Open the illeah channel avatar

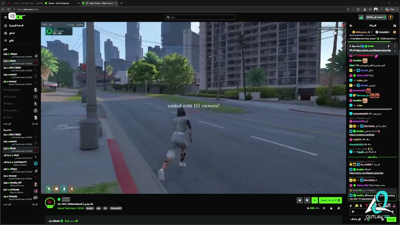50,202
